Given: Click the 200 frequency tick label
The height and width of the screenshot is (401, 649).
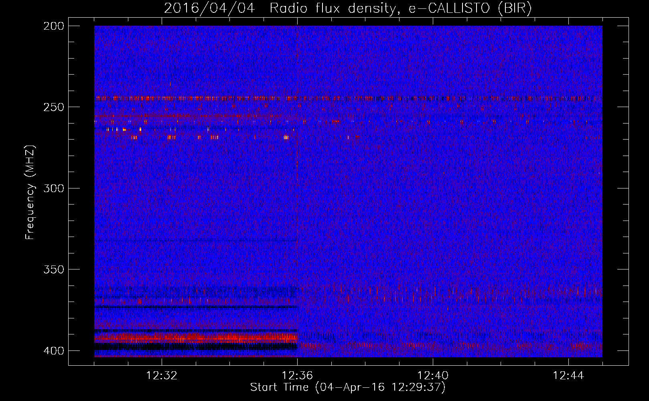Looking at the screenshot, I should coord(54,26).
